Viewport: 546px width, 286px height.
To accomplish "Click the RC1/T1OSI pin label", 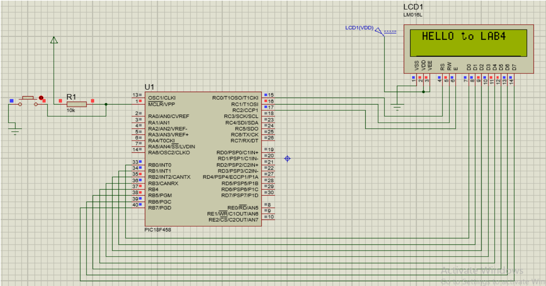I will [245, 104].
